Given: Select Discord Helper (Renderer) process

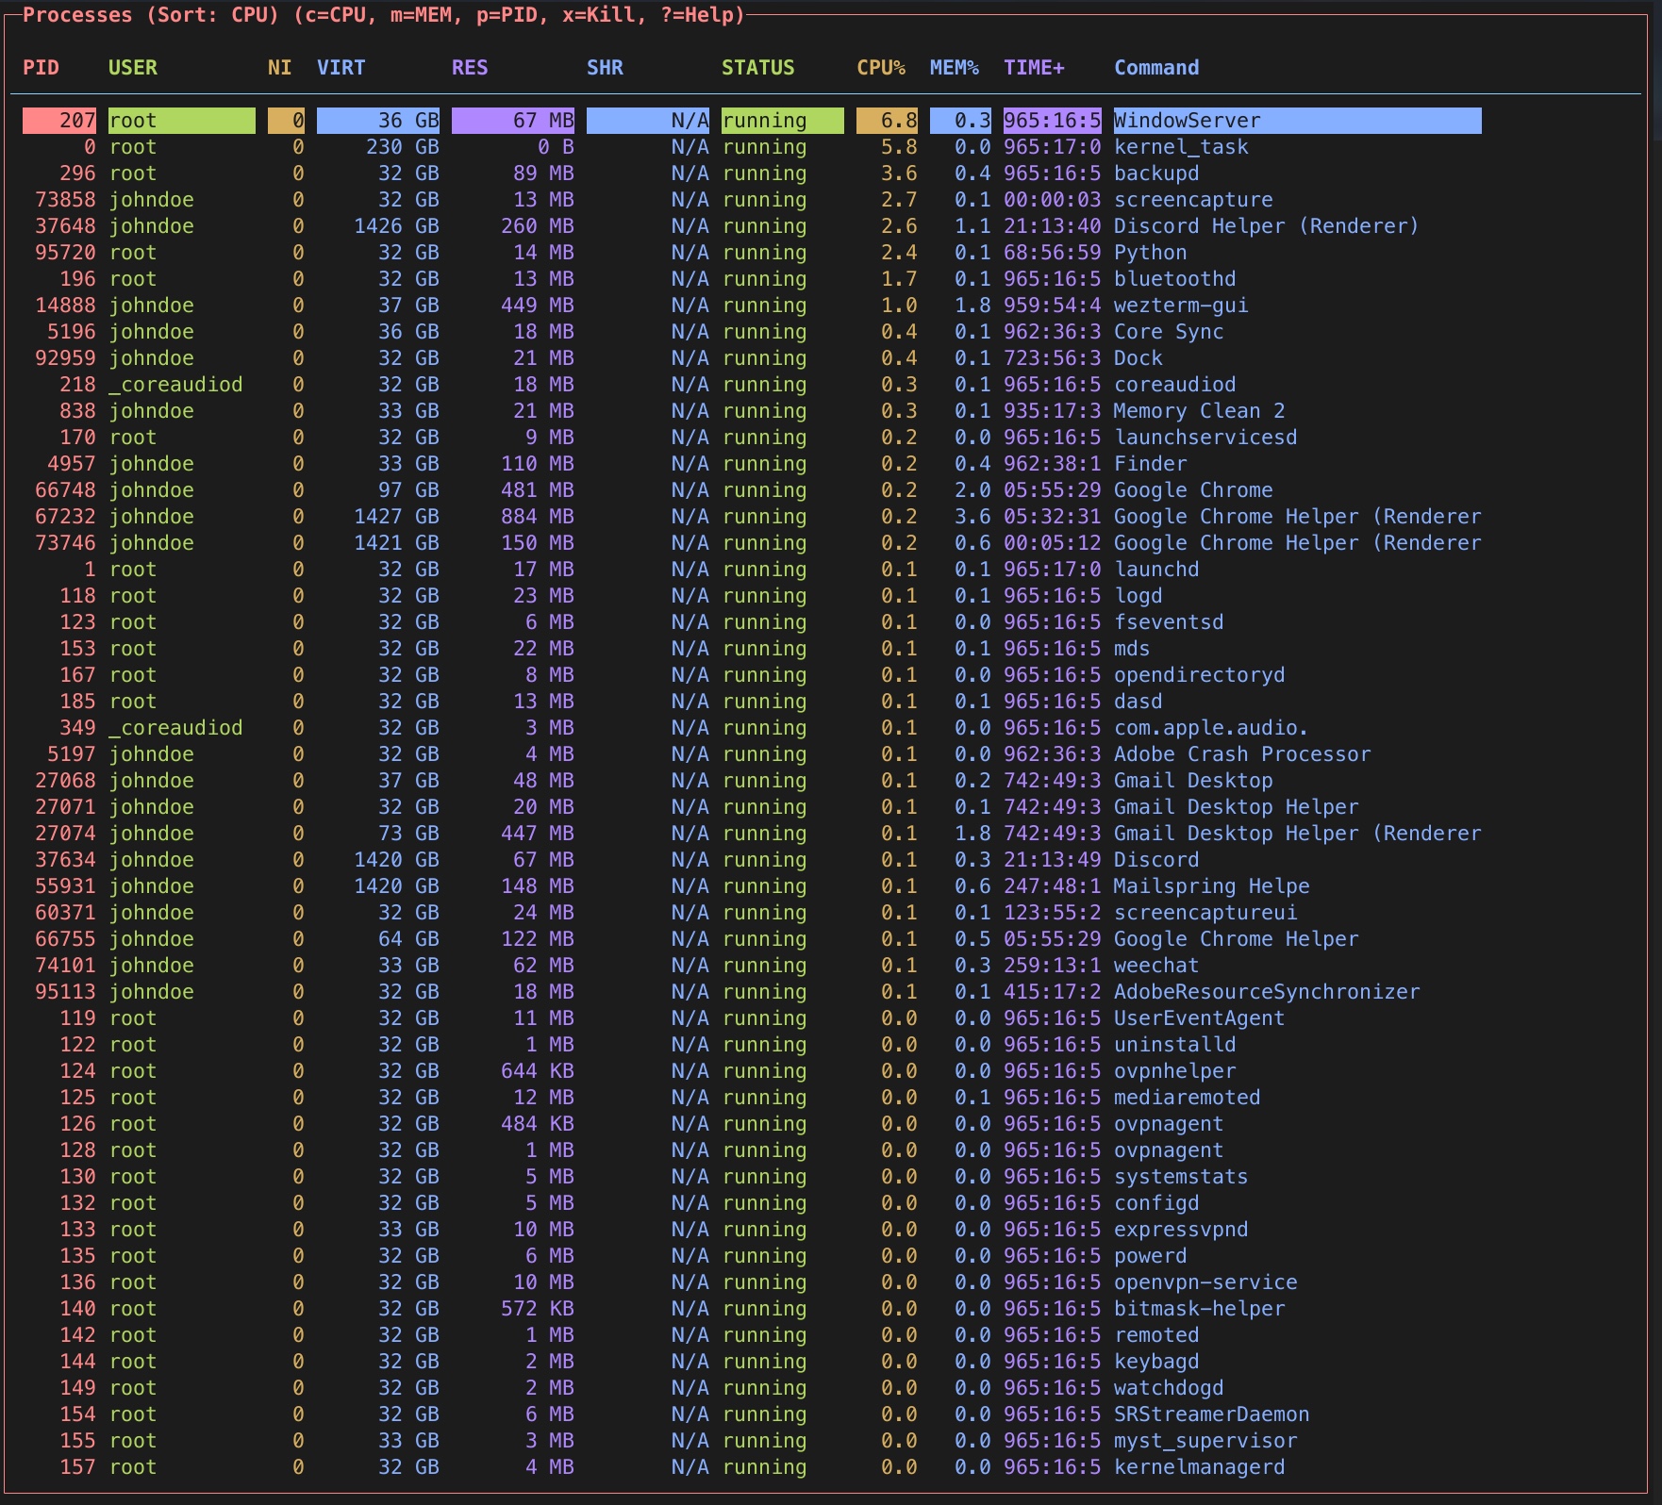Looking at the screenshot, I should [752, 226].
